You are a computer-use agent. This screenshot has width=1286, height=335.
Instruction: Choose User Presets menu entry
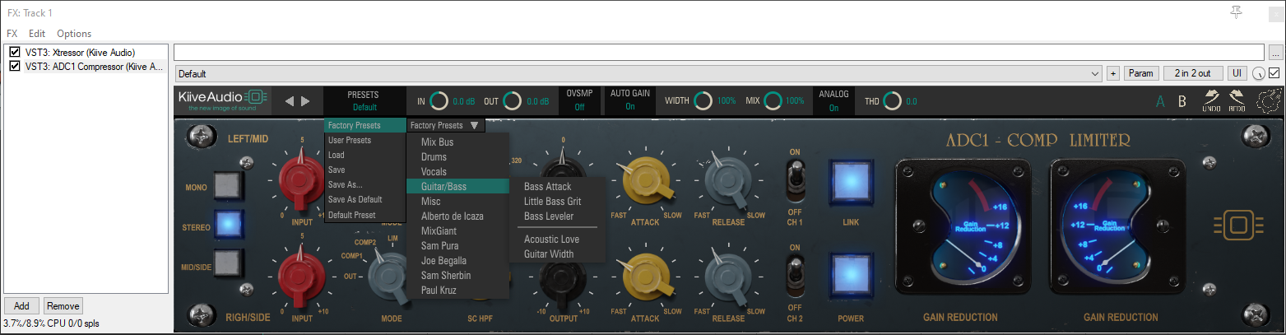pos(365,141)
